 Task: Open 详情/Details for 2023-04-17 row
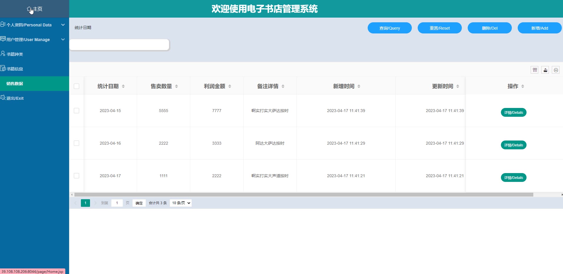[514, 177]
